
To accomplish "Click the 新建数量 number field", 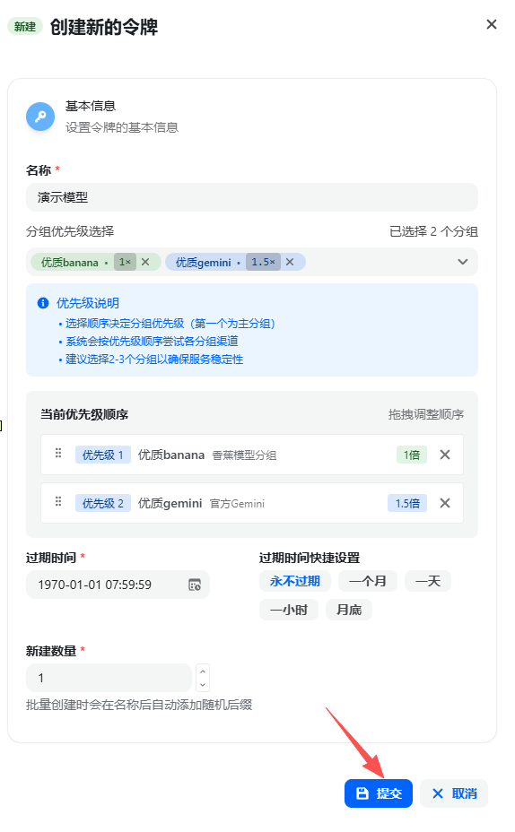I will [x=109, y=678].
